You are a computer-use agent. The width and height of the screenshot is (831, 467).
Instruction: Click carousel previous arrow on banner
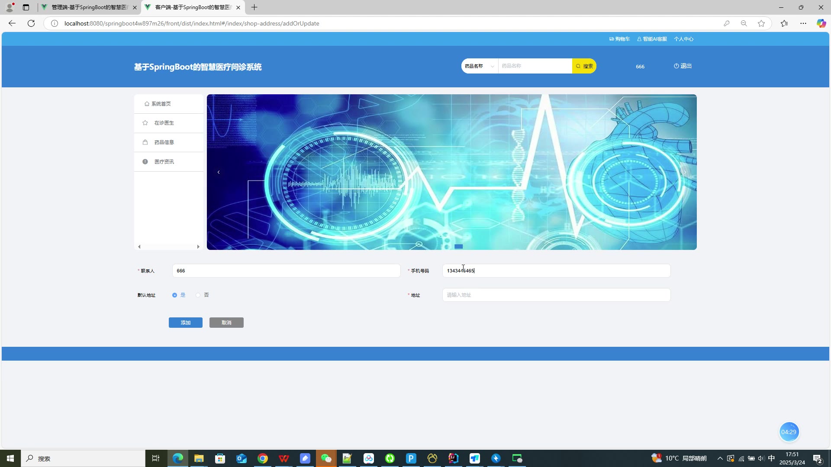(219, 172)
